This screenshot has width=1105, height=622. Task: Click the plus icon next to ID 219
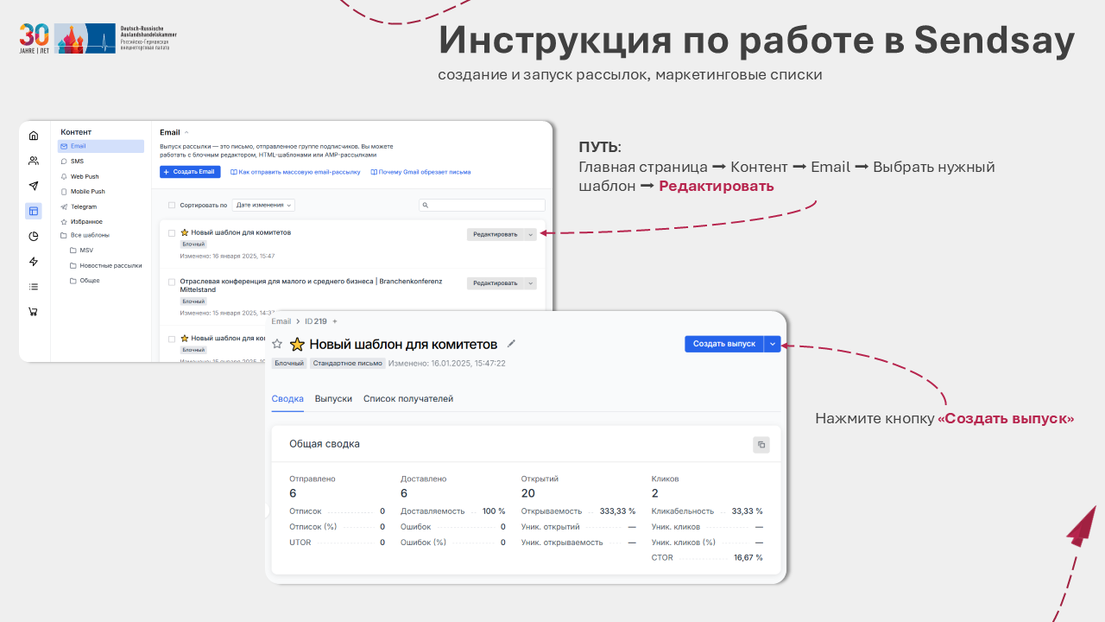(x=335, y=321)
